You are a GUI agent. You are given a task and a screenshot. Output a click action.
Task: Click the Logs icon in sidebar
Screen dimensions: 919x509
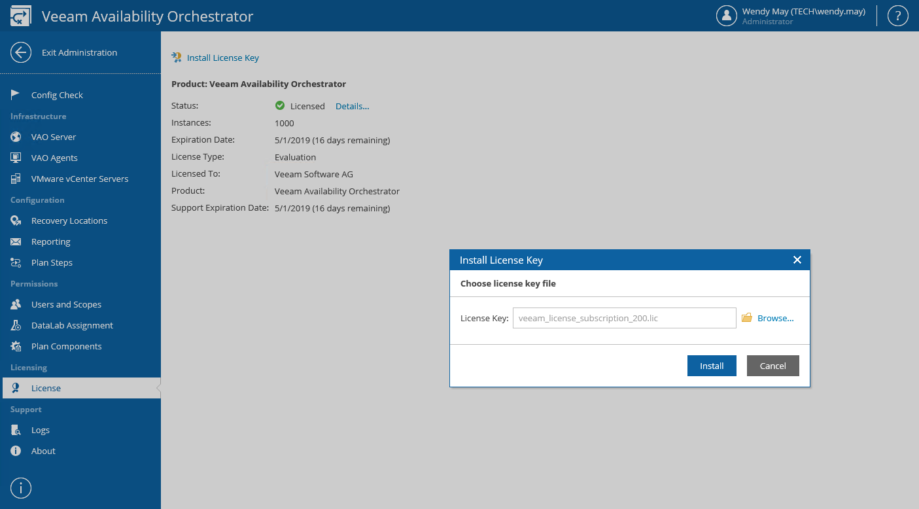pos(16,430)
